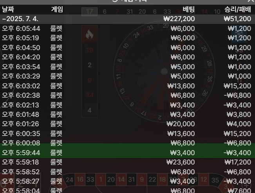Screen dimensions: 255x193
Task: Select the highlighted 오후 5:59:44 history row
Action: click(x=127, y=152)
